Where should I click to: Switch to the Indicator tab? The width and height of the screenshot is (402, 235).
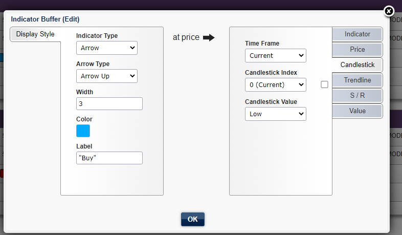point(357,34)
